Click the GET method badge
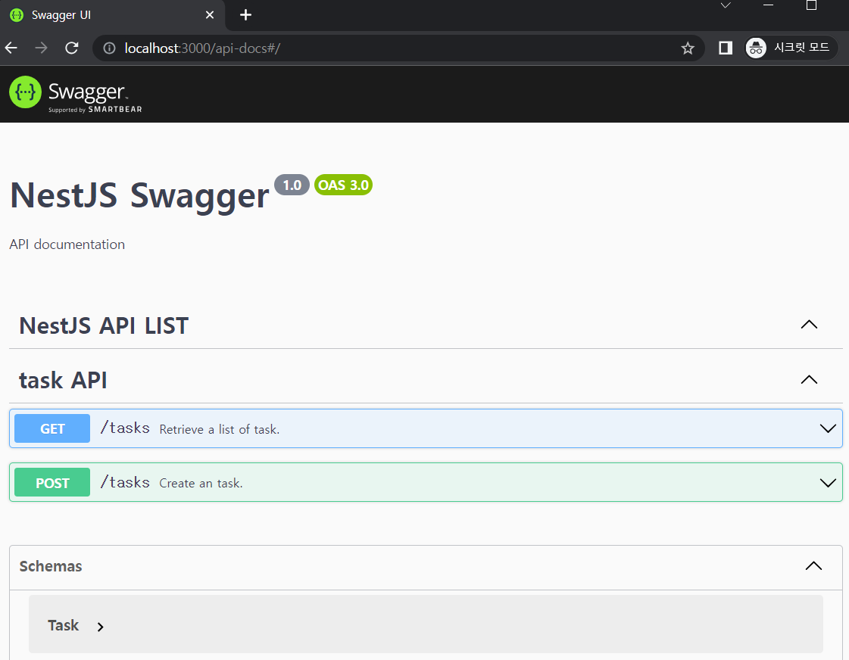849x660 pixels. point(52,428)
